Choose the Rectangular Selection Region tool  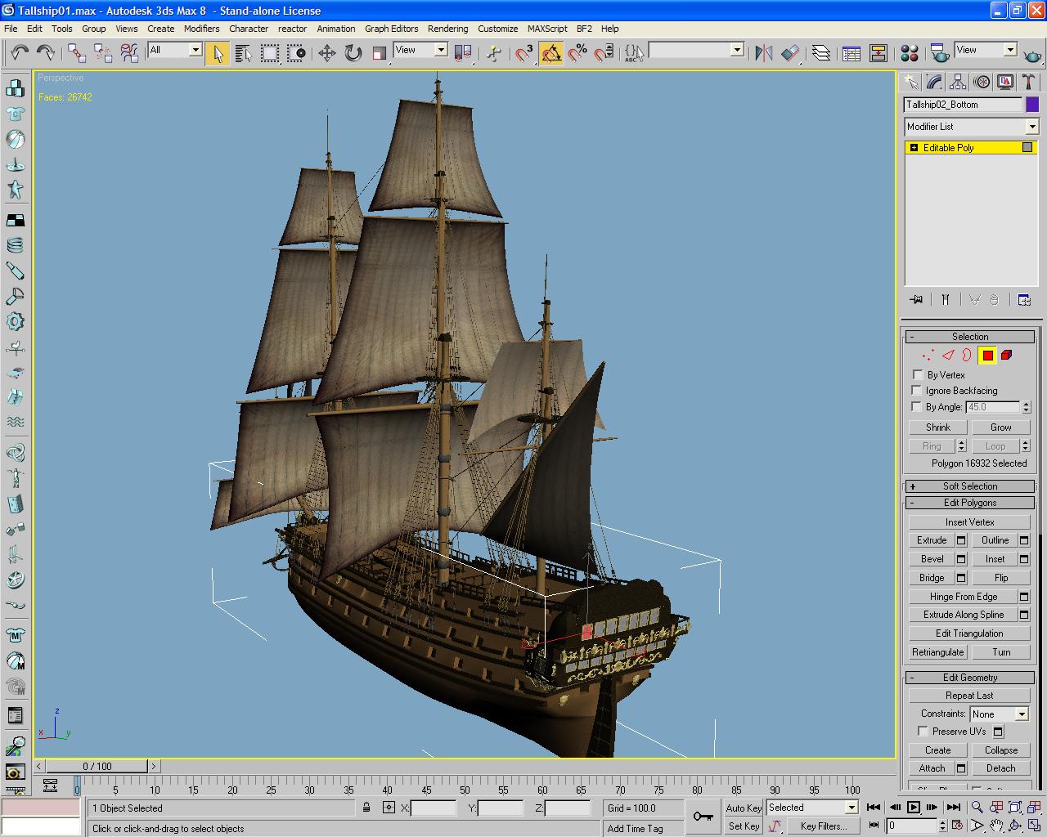269,53
